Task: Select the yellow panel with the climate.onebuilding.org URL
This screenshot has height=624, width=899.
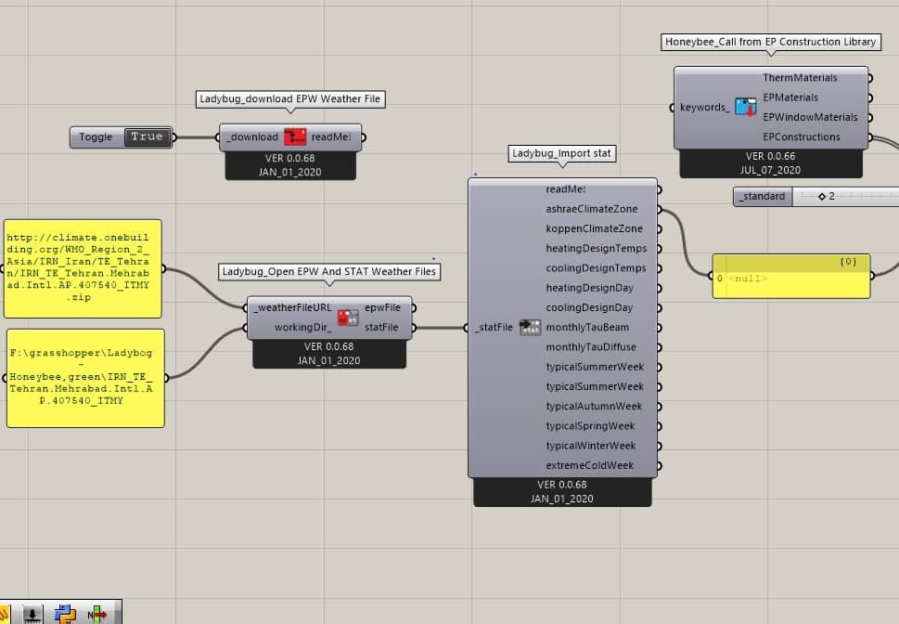Action: pyautogui.click(x=83, y=268)
